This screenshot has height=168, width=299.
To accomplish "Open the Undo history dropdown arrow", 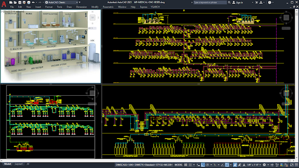I will coord(36,2).
